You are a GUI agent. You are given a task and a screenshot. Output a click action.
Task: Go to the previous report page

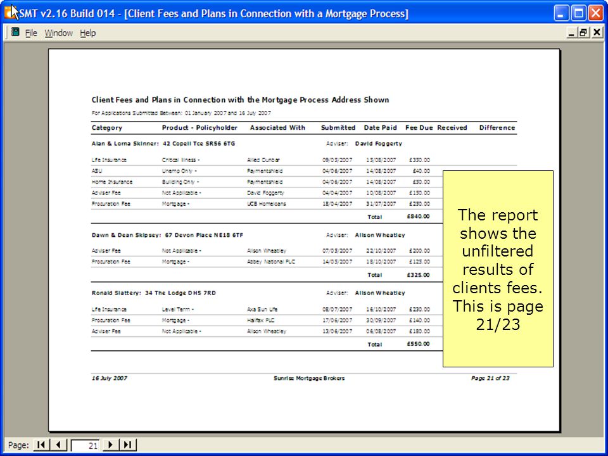tap(58, 445)
